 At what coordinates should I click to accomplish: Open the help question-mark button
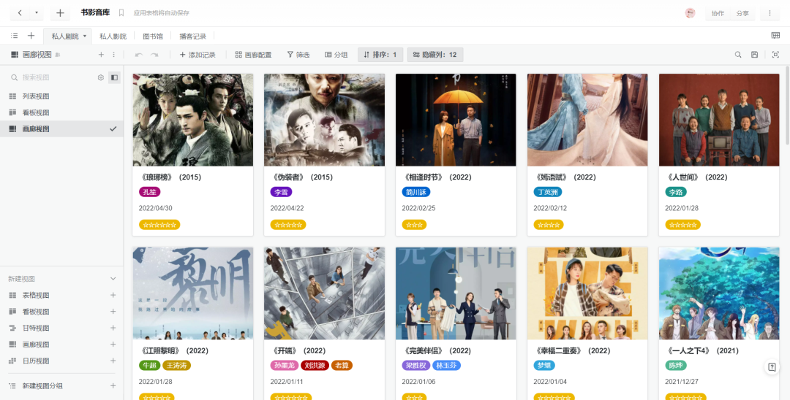click(x=772, y=367)
